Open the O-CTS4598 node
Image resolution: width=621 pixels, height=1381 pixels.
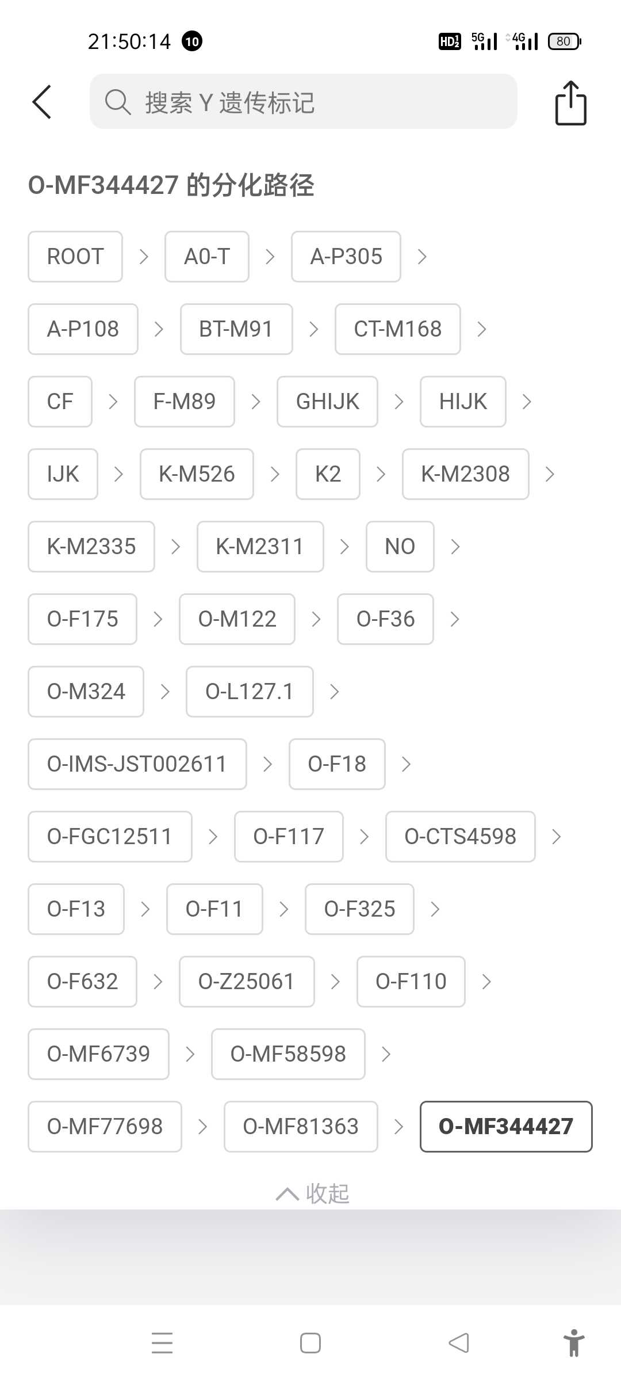tap(460, 837)
